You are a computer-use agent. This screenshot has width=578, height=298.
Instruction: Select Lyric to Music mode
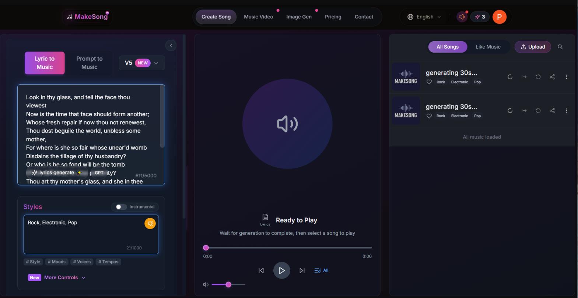[45, 63]
